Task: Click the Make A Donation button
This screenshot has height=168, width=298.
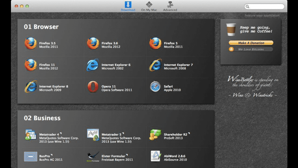Action: 251,43
